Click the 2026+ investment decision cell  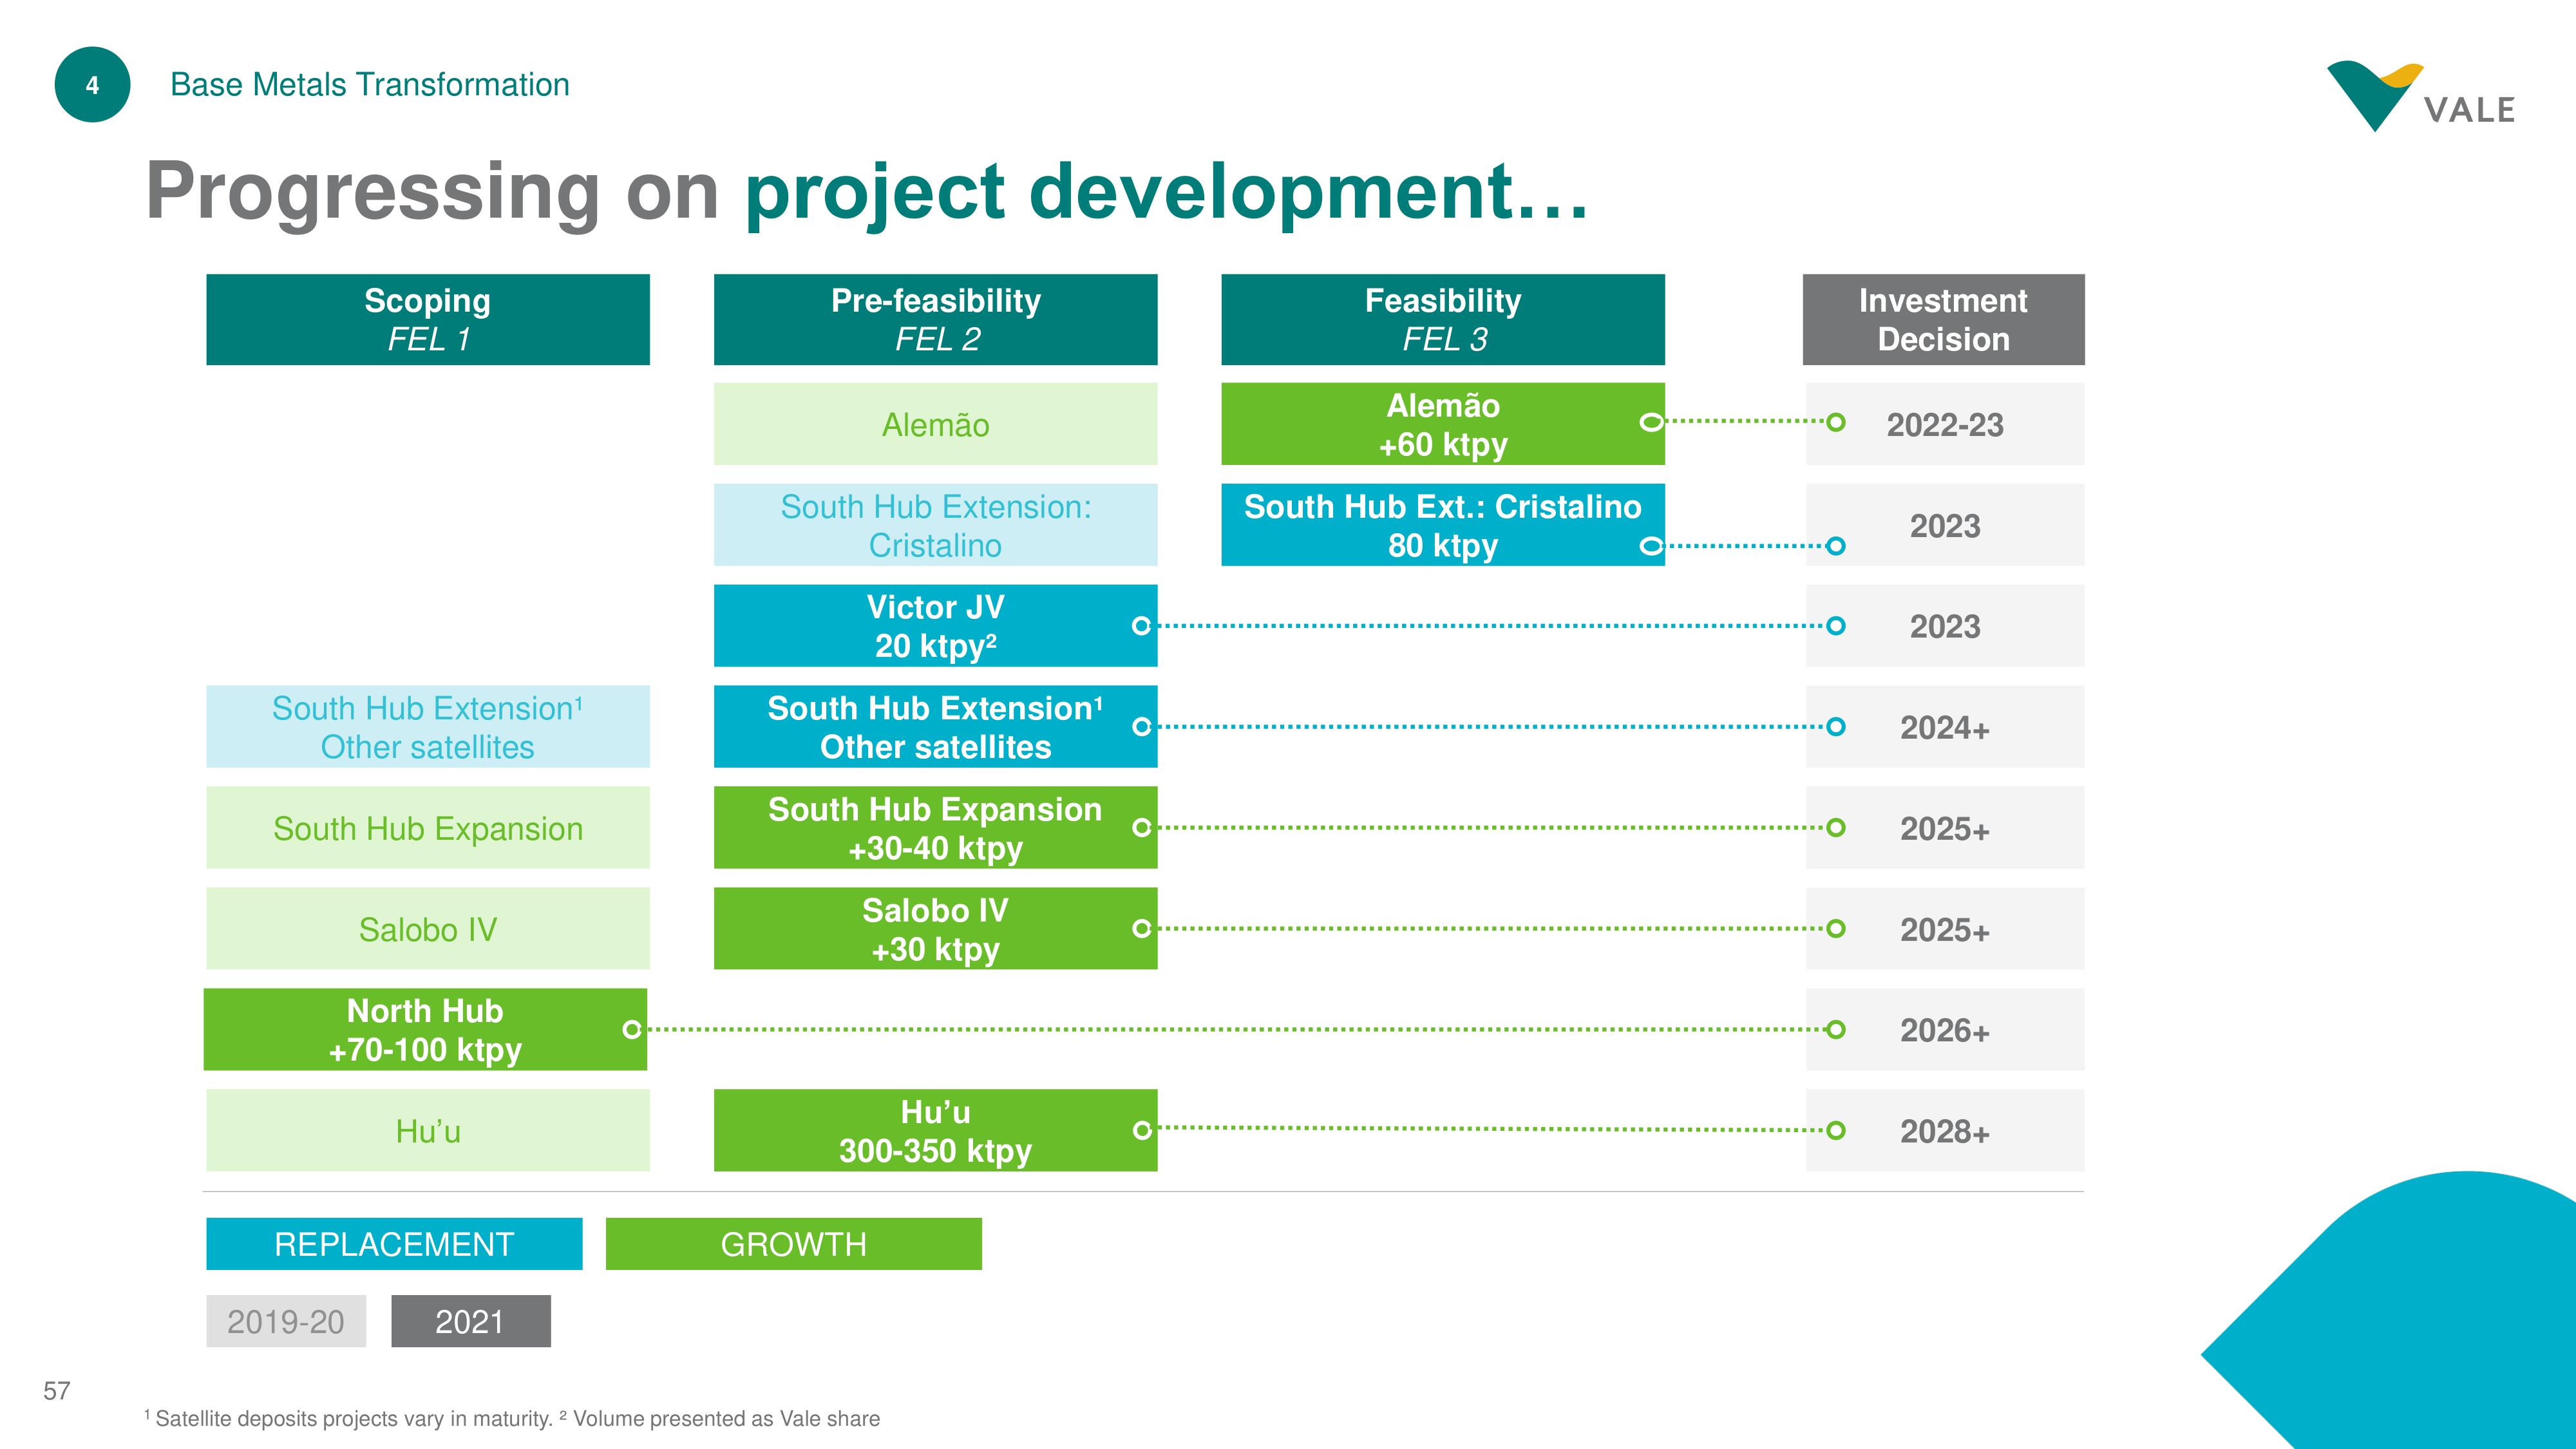point(1945,1030)
